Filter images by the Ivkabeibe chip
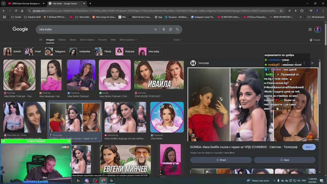Screen dimensions: 327x184 (81, 51)
